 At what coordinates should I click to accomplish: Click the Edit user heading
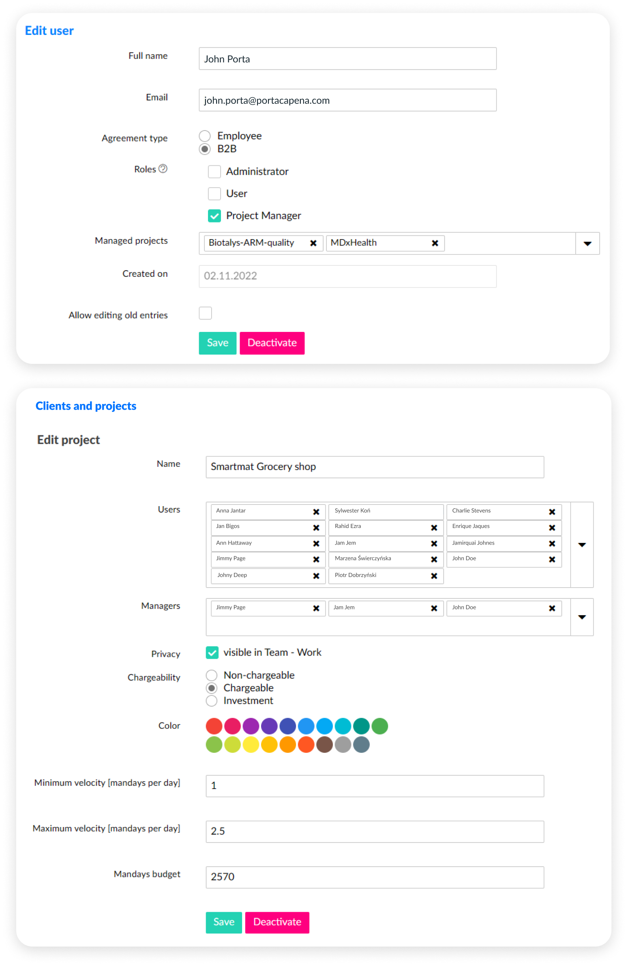click(49, 31)
